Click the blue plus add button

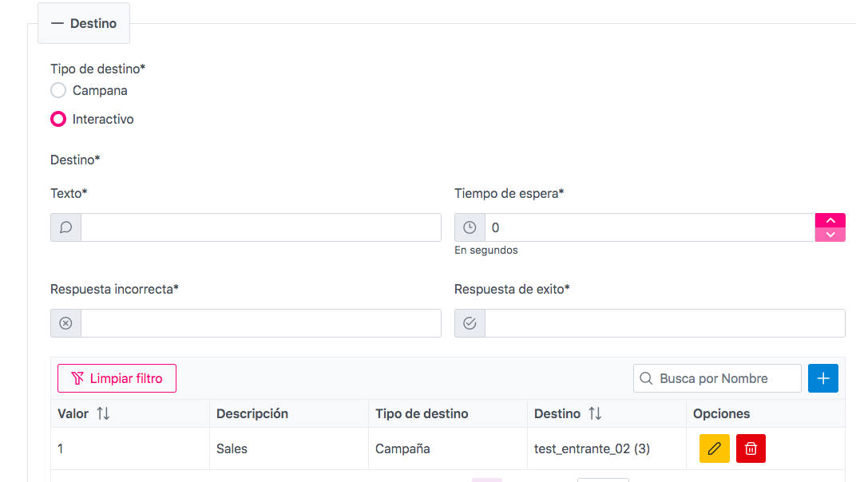(822, 378)
